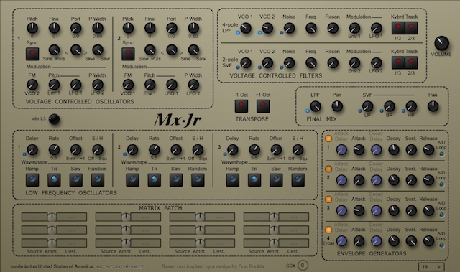Image resolution: width=460 pixels, height=272 pixels.
Task: Click oscillator 1 Pitch knob
Action: pos(32,28)
